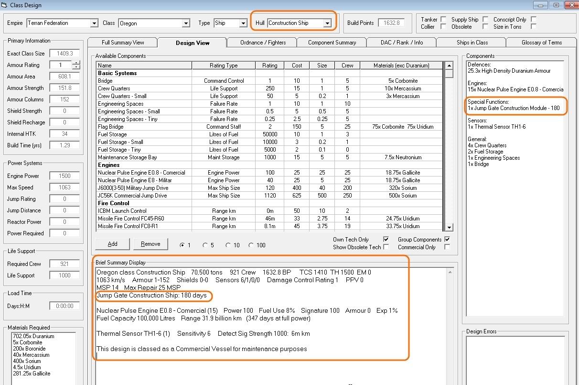Open the Type dropdown showing Ship
The image size is (579, 385).
[243, 23]
